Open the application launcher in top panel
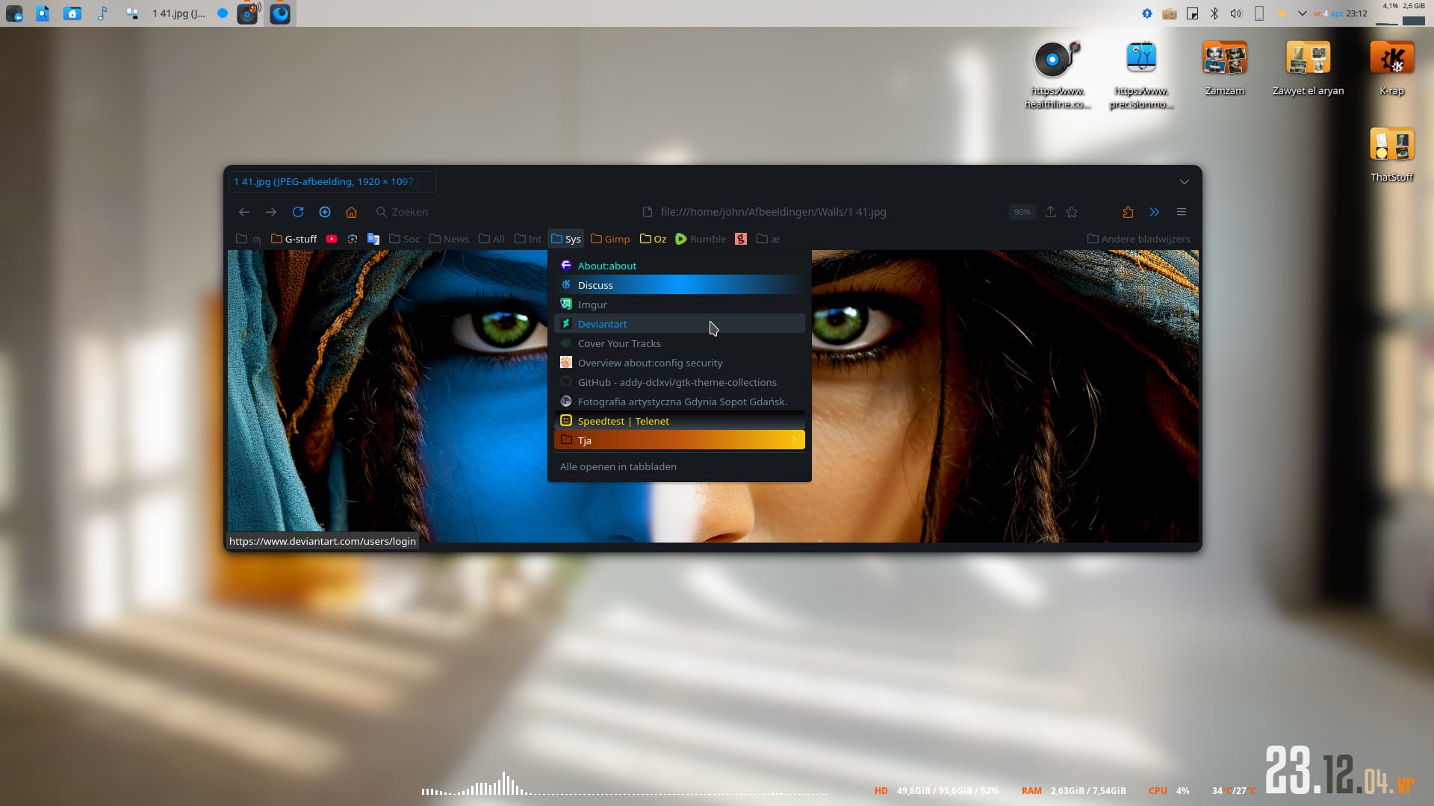 point(13,13)
